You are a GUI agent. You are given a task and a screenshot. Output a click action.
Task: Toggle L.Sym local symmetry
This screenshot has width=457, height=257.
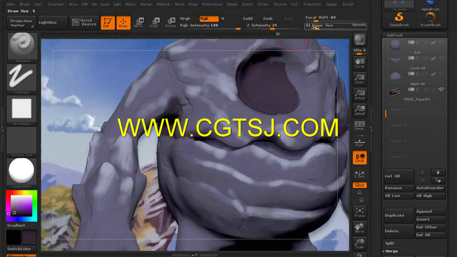360,174
